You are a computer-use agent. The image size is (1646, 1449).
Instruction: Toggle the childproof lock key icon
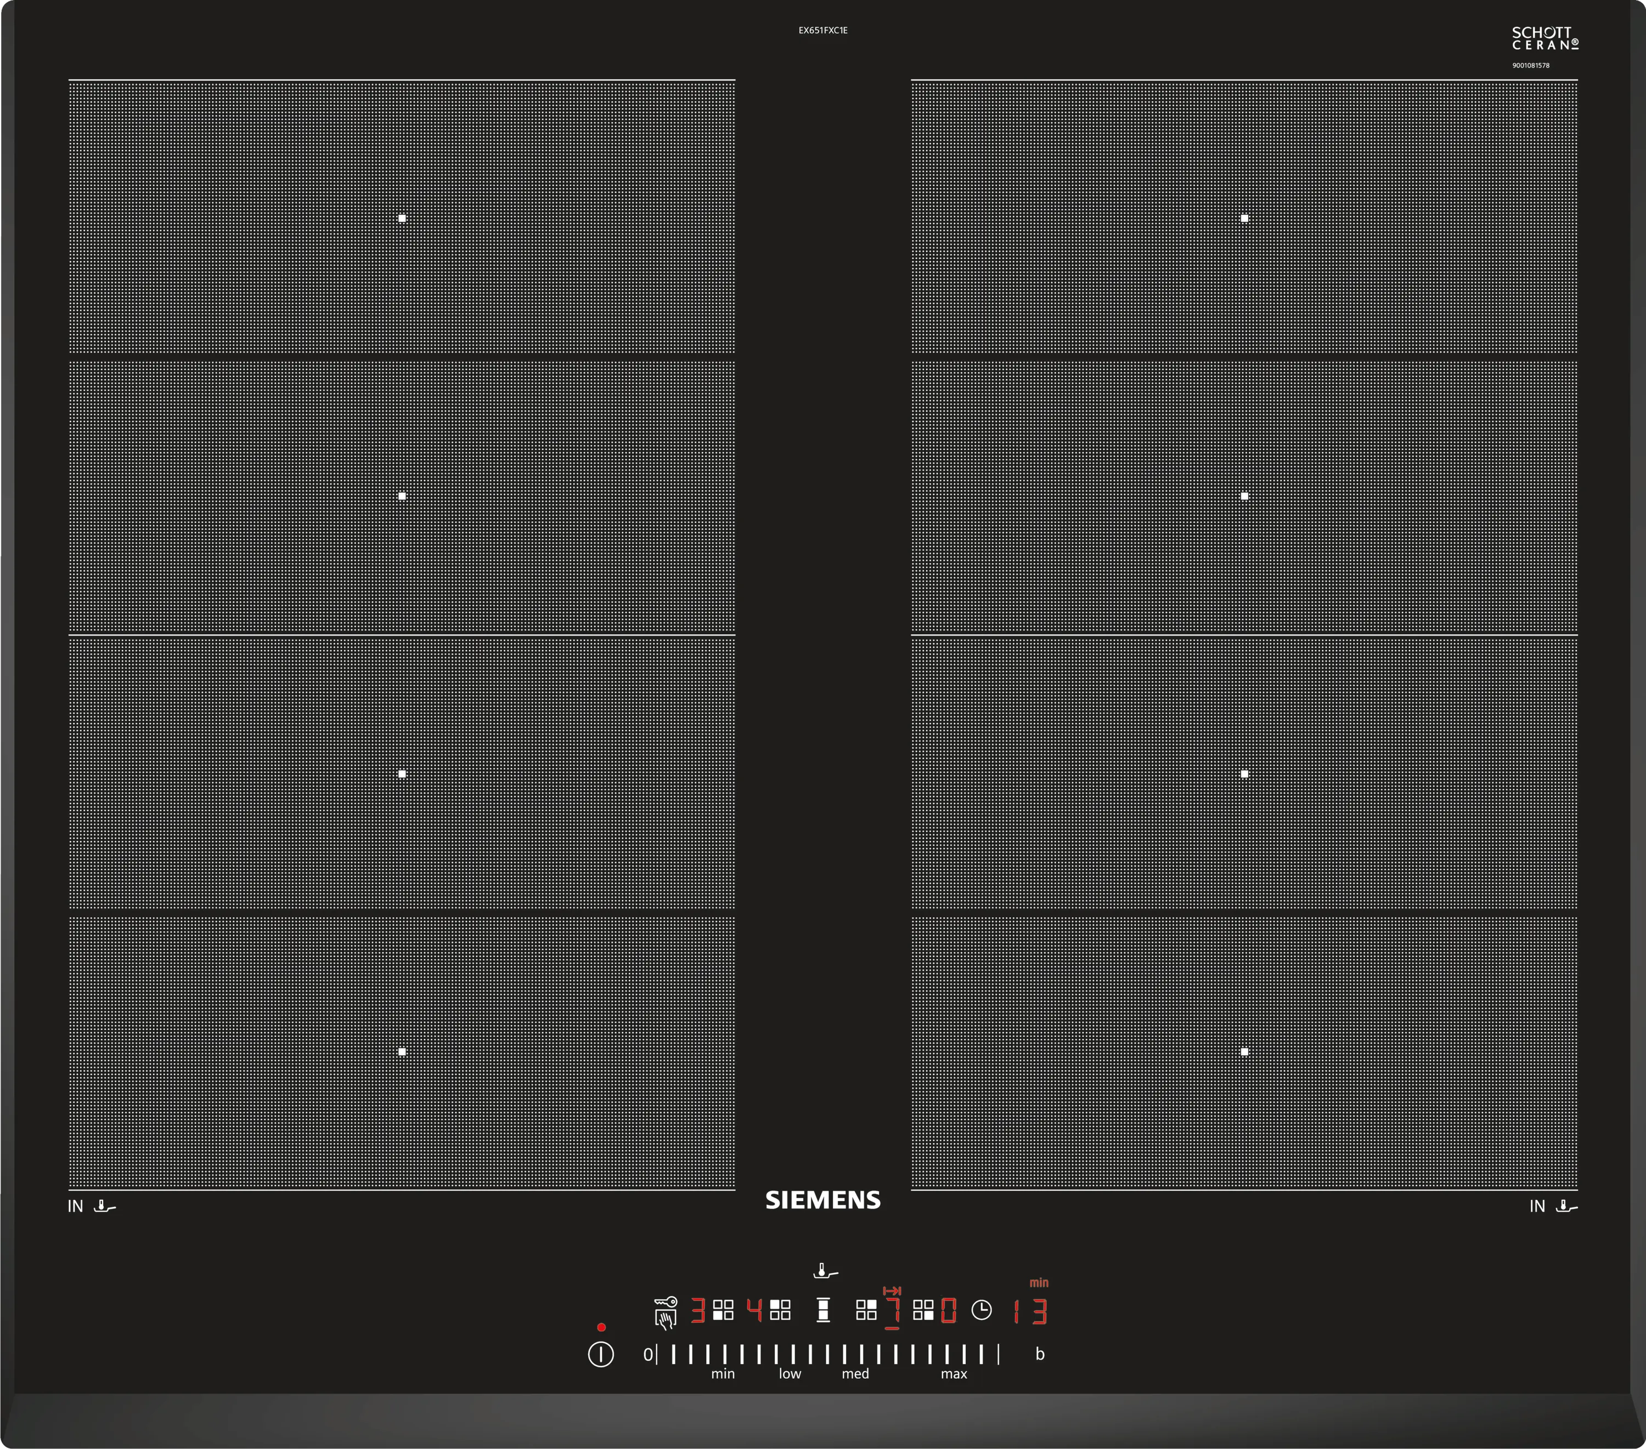click(666, 1301)
